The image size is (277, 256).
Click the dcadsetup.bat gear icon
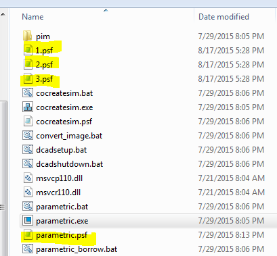click(x=28, y=149)
